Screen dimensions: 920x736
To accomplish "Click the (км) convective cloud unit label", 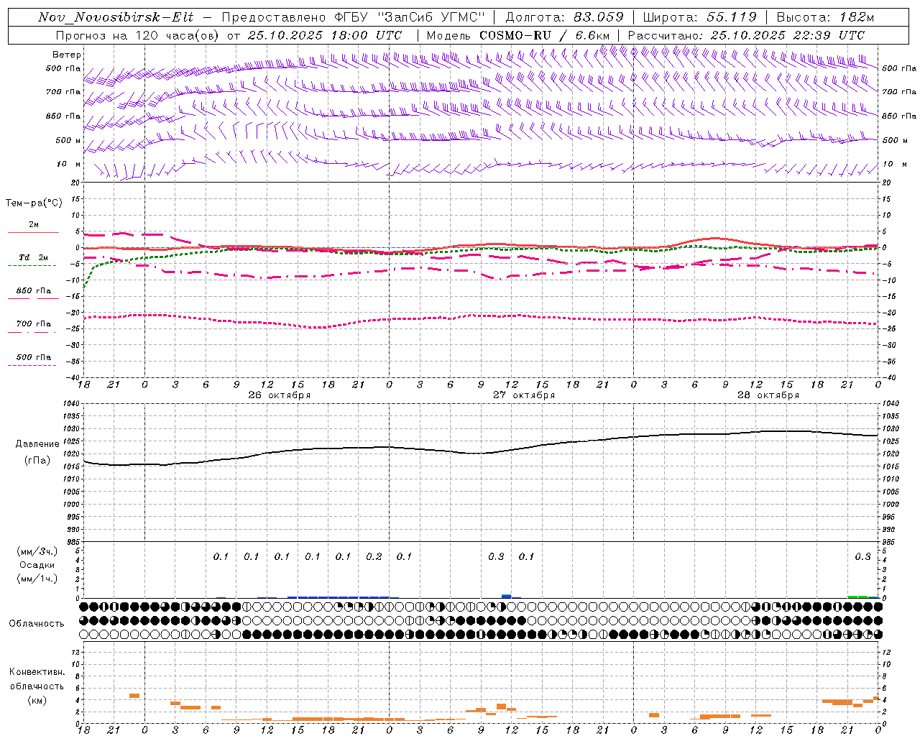I will click(x=37, y=700).
